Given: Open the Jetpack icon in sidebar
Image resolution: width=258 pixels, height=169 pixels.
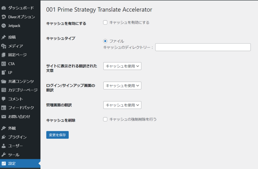Looking at the screenshot, I should point(4,26).
